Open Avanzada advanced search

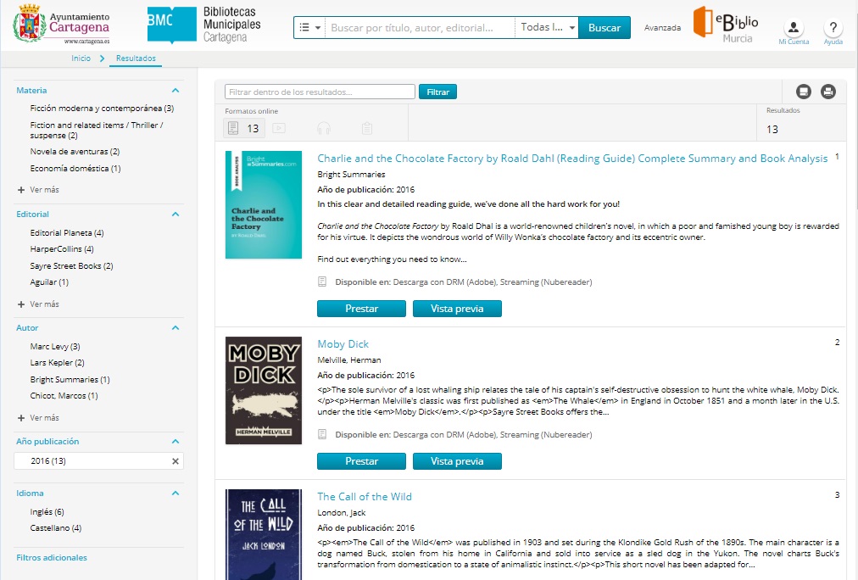click(662, 28)
